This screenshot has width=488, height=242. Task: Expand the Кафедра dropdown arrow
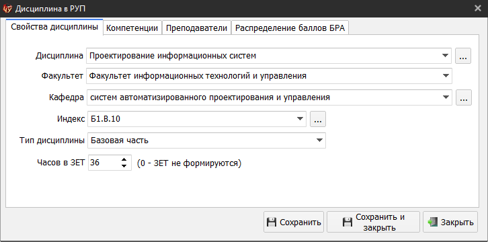click(446, 97)
